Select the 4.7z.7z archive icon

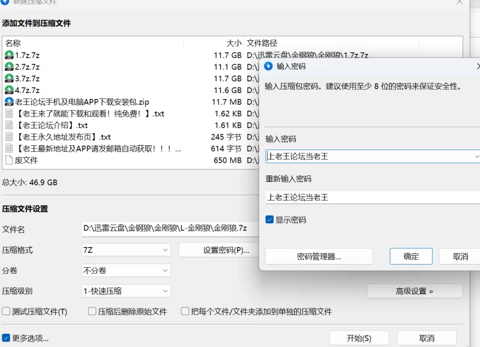point(9,90)
